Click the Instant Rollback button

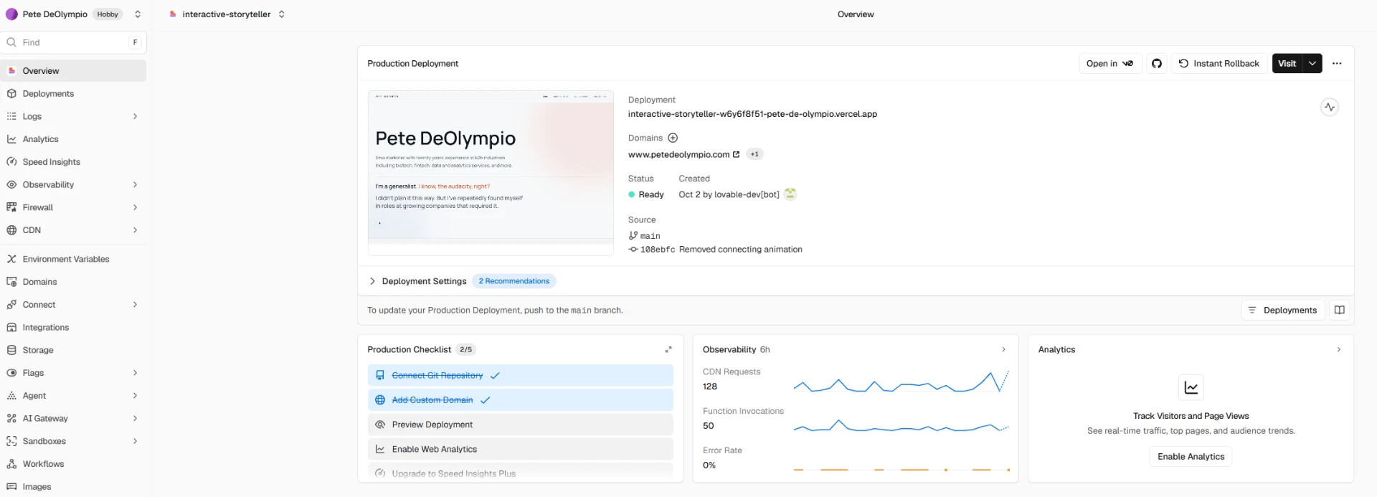(x=1219, y=63)
